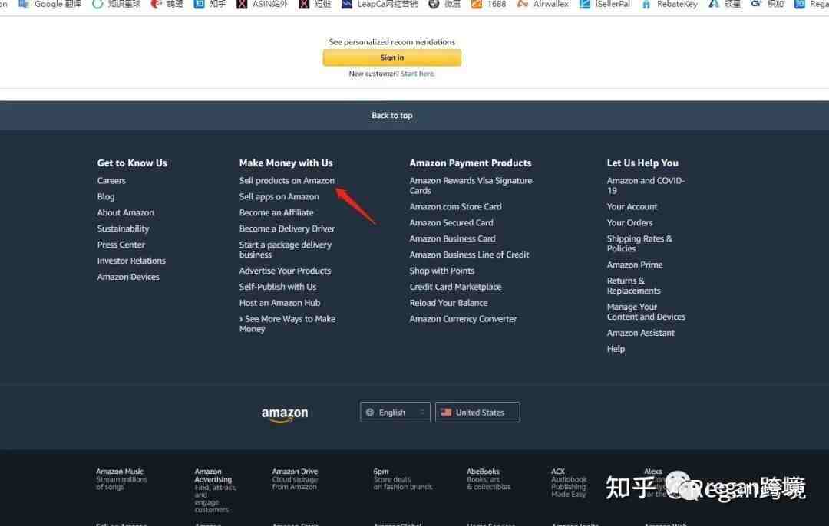Open Amazon Secured Card

pyautogui.click(x=451, y=223)
